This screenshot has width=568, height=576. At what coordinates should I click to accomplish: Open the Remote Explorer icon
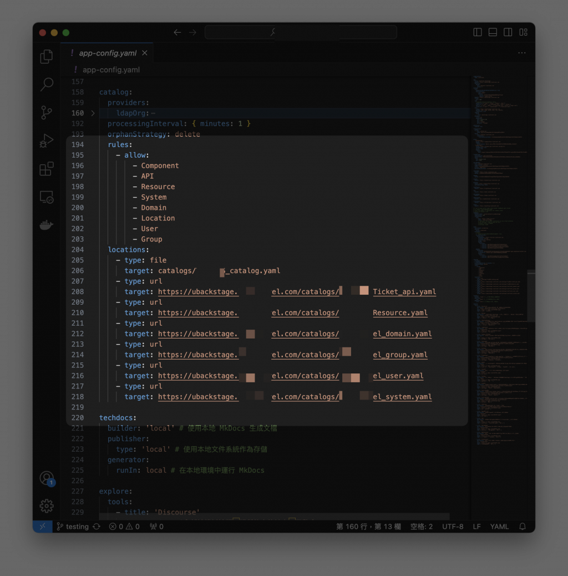point(46,197)
